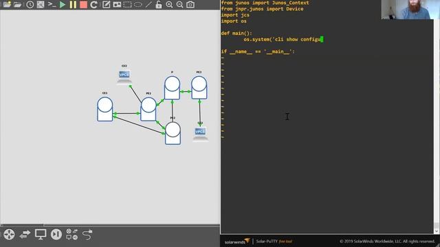
Task: Show or hide interface labels
Action: pos(41,5)
